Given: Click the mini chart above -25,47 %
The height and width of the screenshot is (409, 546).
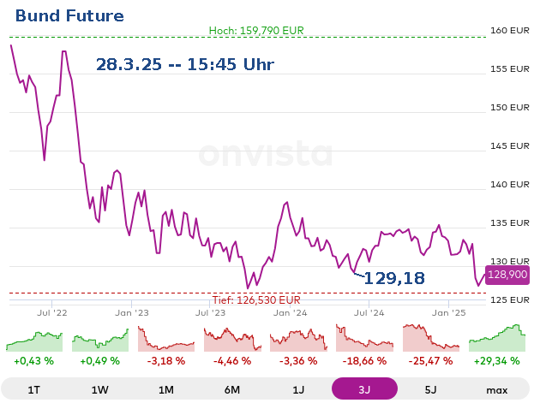Looking at the screenshot, I should (430, 339).
